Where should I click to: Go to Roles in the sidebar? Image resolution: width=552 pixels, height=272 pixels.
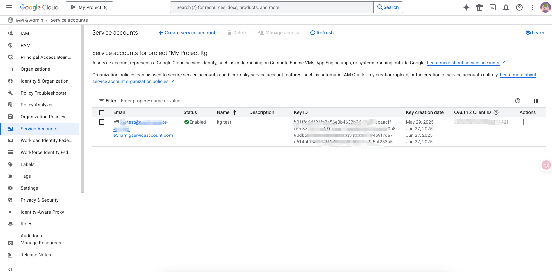26,224
